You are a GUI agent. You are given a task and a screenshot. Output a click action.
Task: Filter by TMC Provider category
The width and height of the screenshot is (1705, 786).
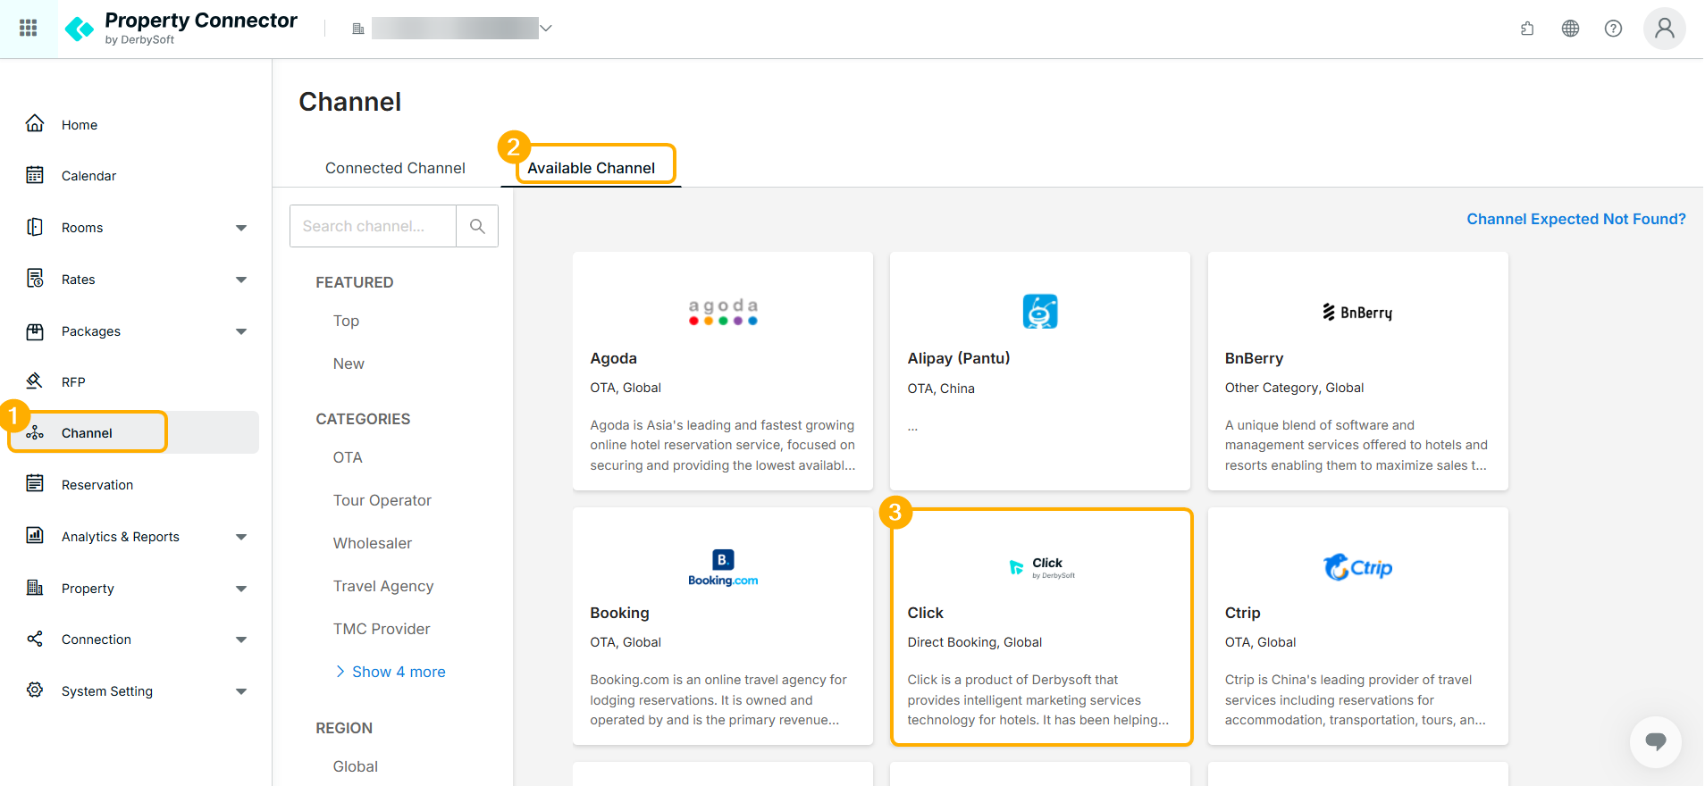(382, 629)
